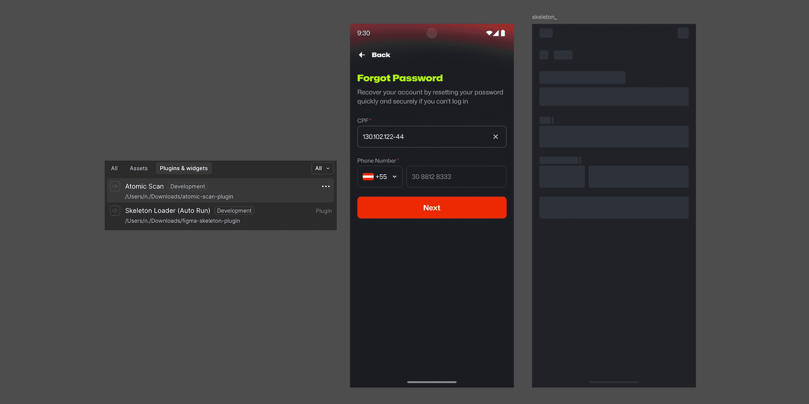Click the skeleton frame's title placeholder block

pos(582,78)
